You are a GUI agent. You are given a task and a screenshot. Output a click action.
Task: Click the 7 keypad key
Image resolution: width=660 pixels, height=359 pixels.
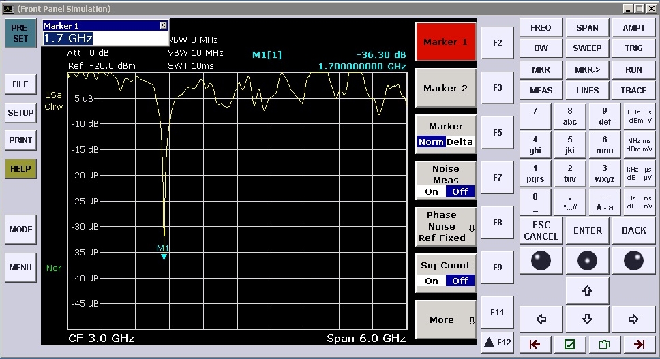[x=535, y=116]
